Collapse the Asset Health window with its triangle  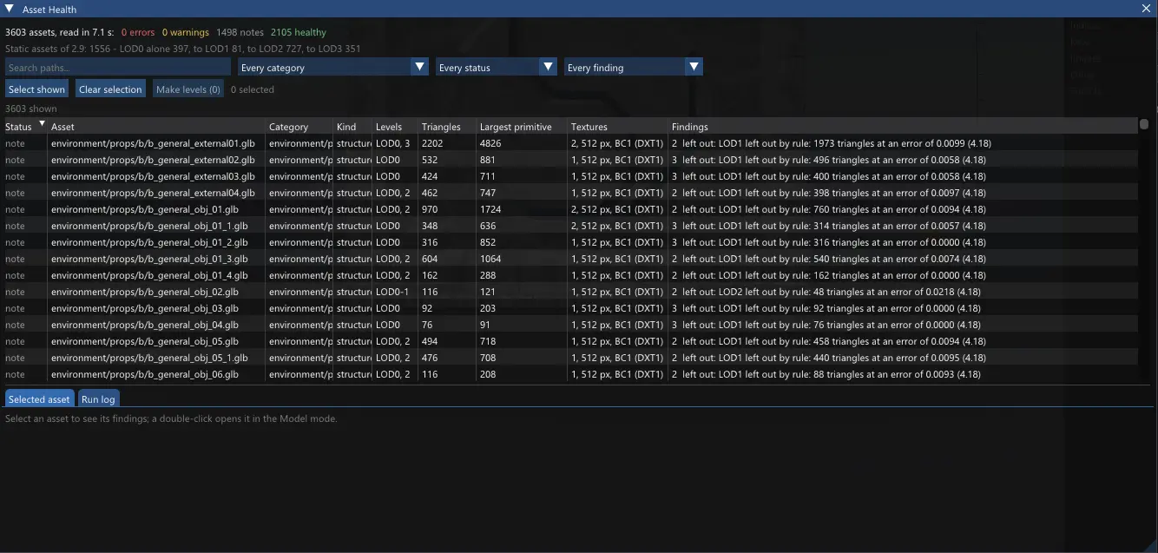point(9,9)
